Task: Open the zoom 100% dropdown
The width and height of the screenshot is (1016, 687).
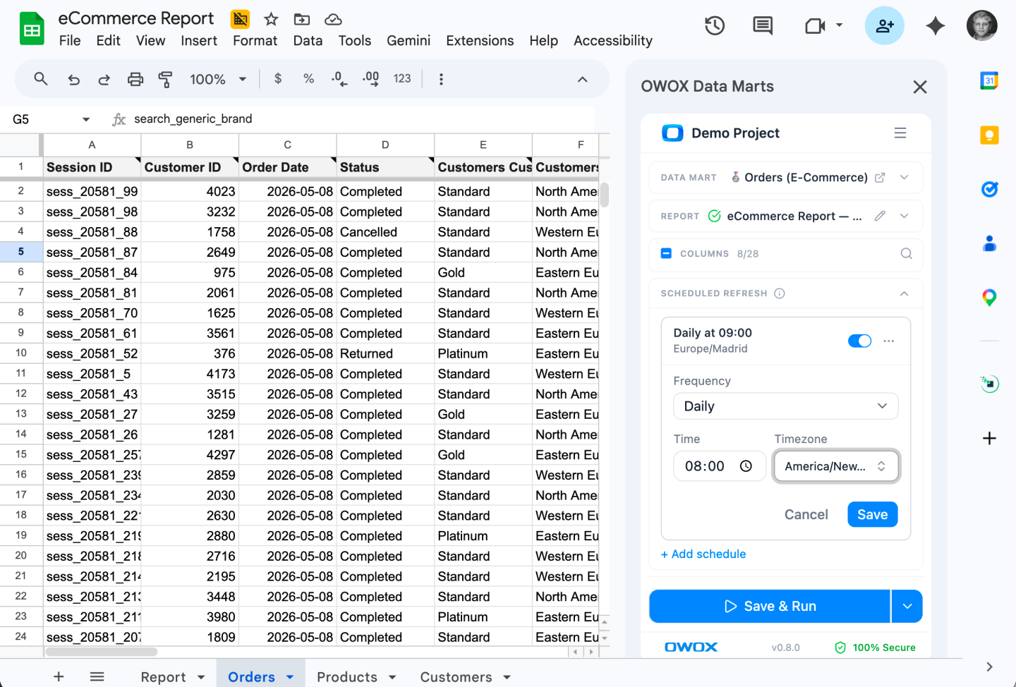Action: [218, 79]
